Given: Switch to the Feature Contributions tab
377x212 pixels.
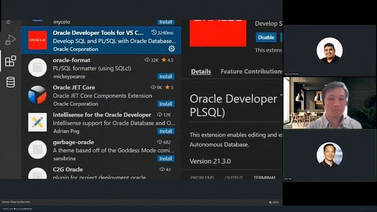Looking at the screenshot, I should click(252, 71).
